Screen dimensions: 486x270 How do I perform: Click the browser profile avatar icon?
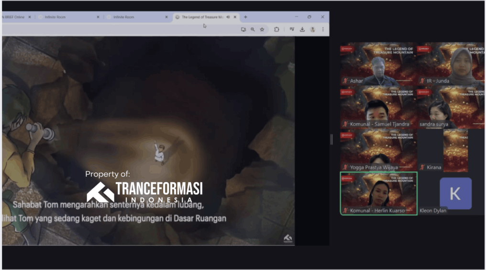[312, 29]
